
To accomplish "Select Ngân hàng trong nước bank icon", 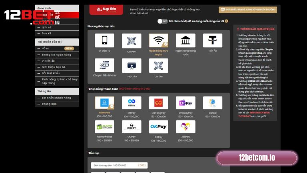I will [185, 40].
